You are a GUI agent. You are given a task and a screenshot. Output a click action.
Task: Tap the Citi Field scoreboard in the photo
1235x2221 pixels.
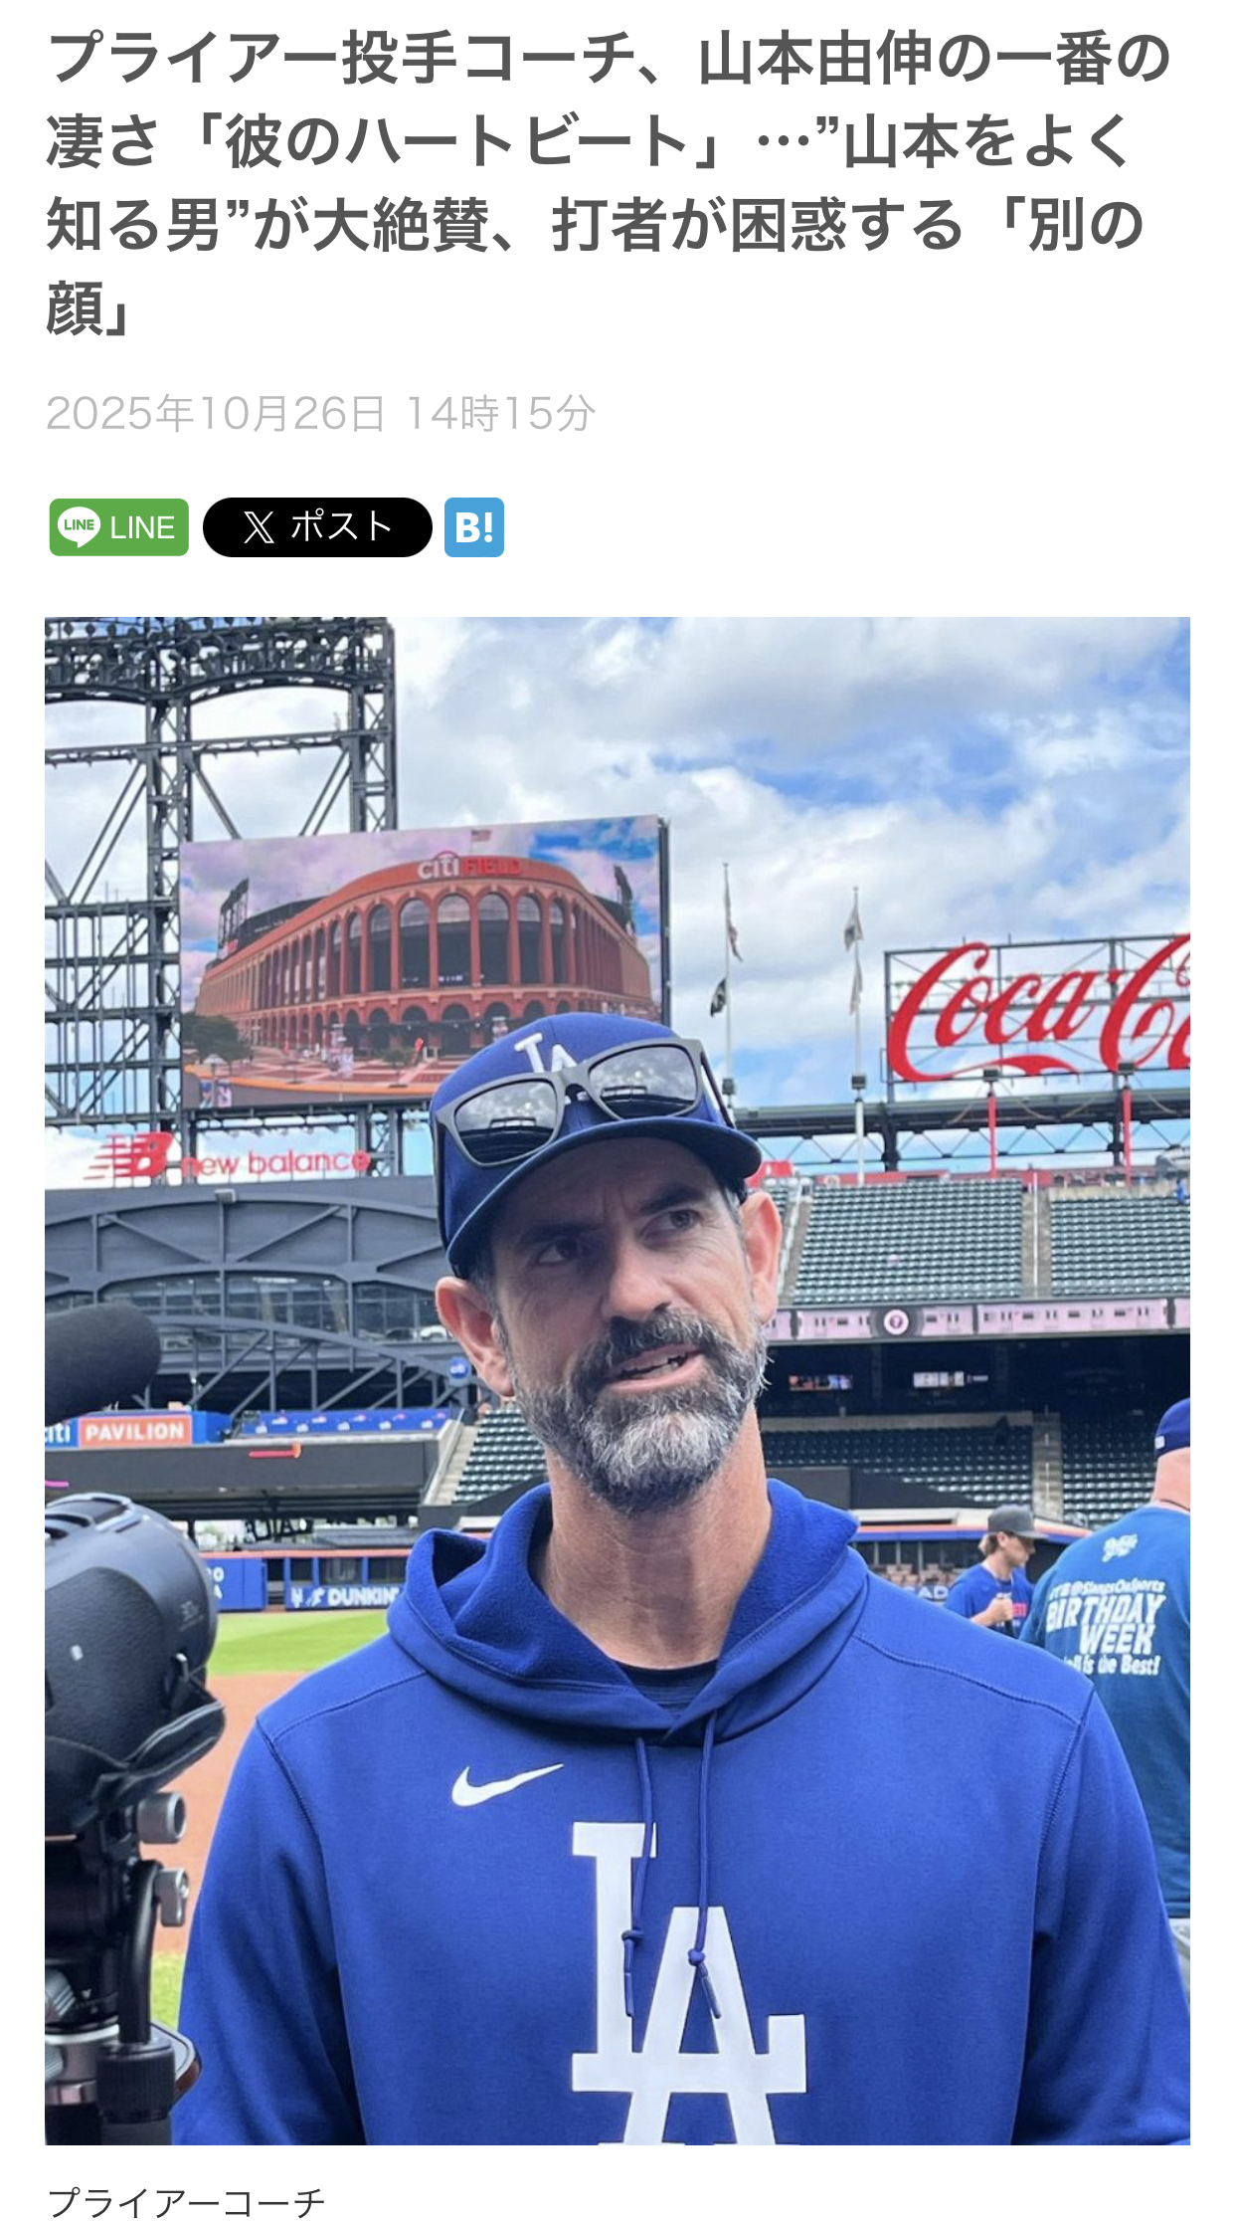423,960
